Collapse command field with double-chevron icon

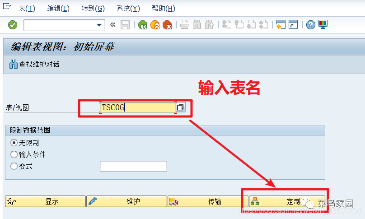tap(112, 25)
